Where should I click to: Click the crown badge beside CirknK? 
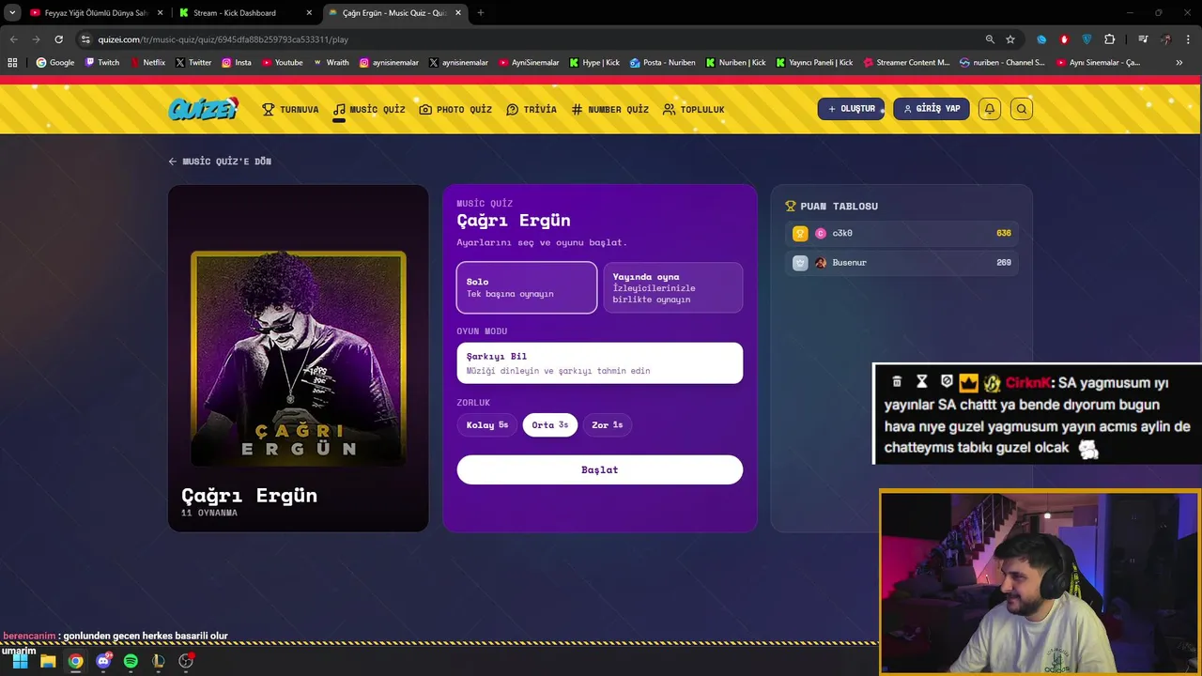969,383
